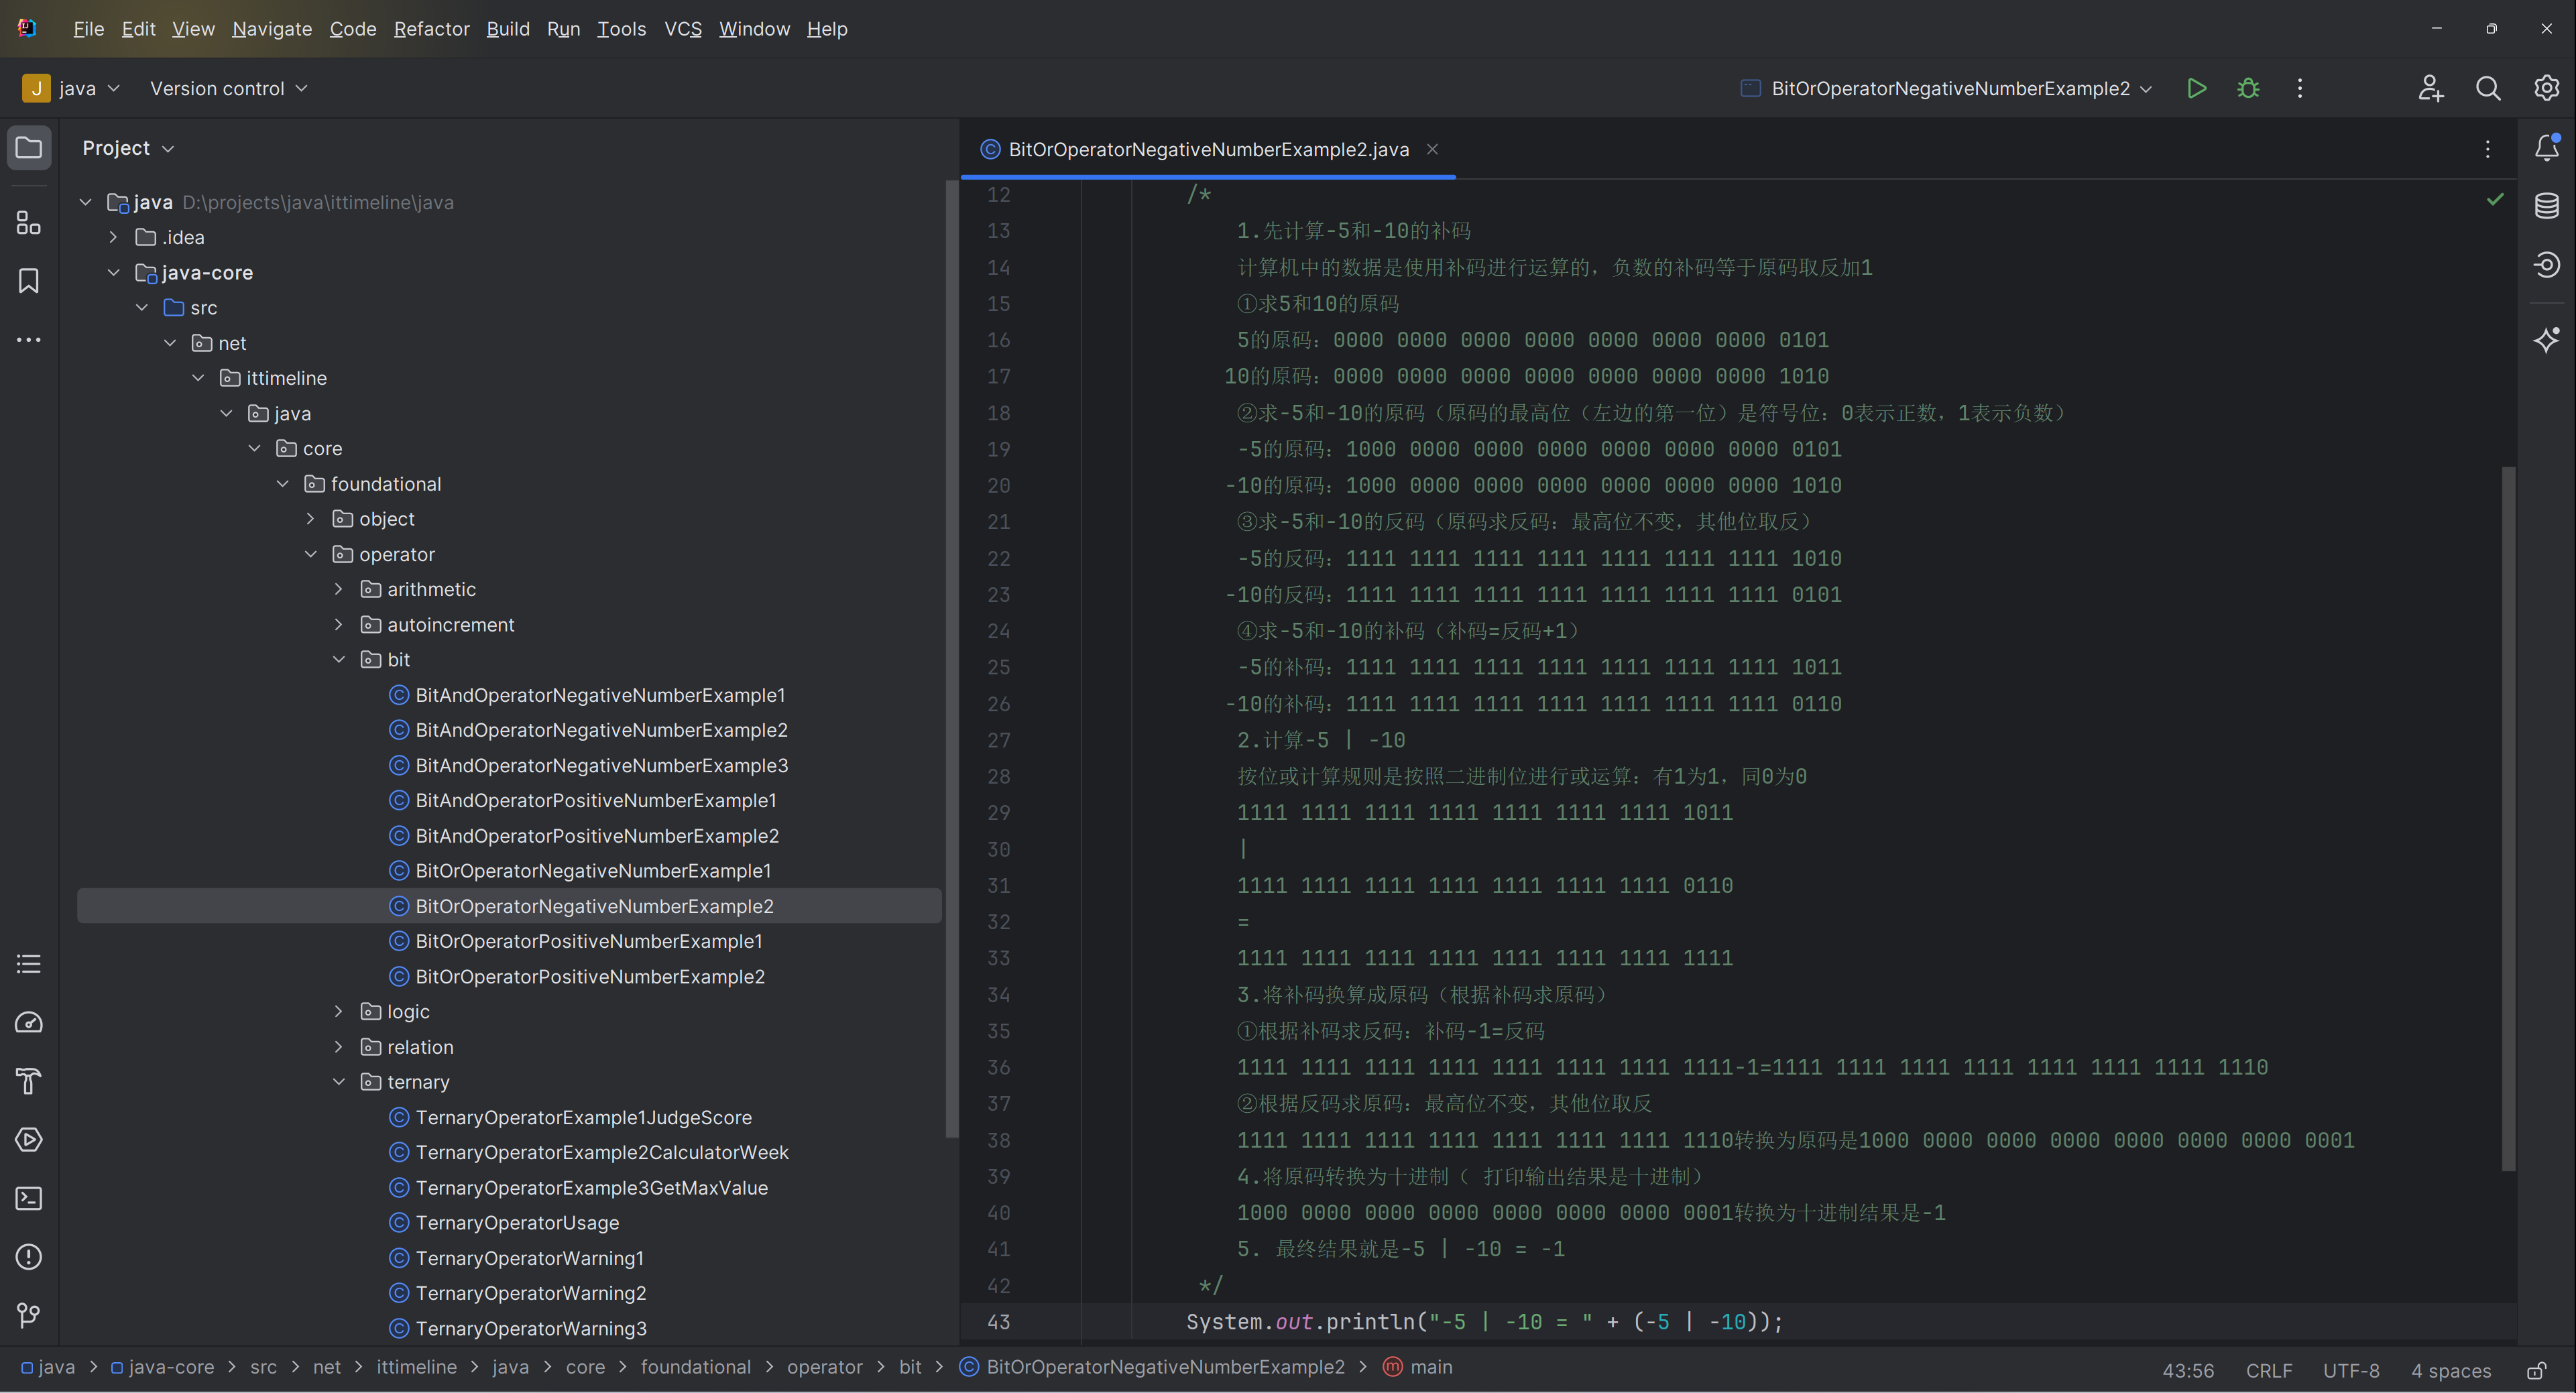The width and height of the screenshot is (2576, 1393).
Task: Click the editor vertical scrollbar
Action: (x=2507, y=818)
